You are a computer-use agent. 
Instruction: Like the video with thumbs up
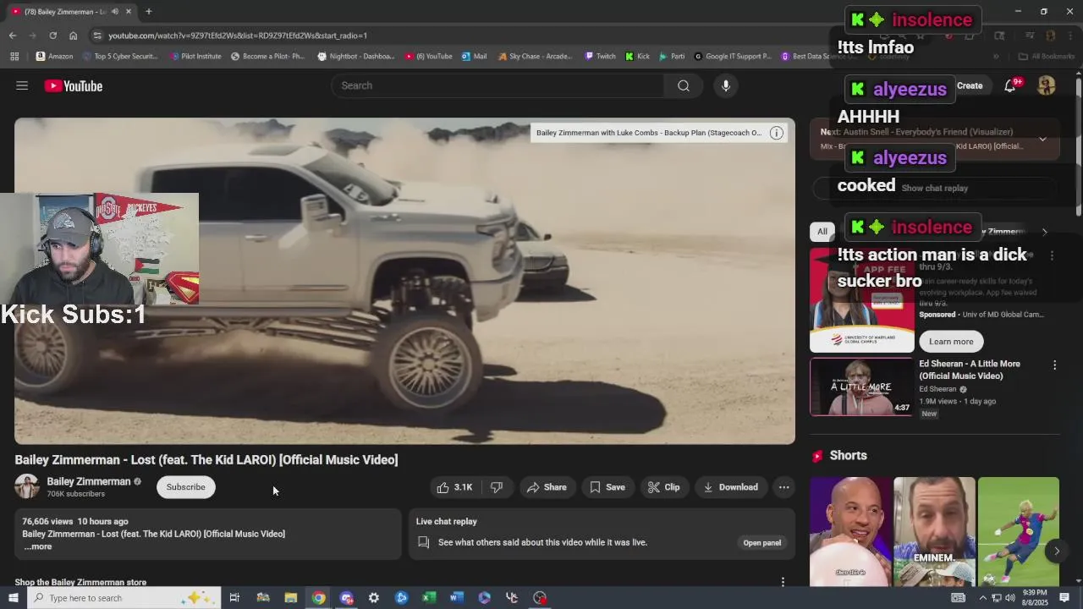pos(454,487)
